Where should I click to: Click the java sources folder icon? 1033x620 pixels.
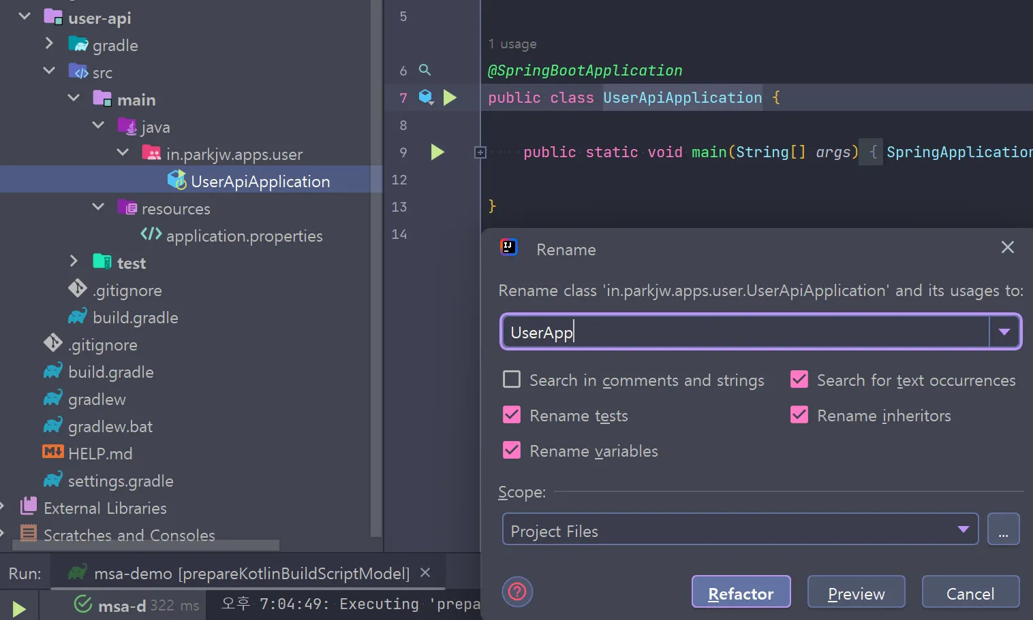coord(127,126)
